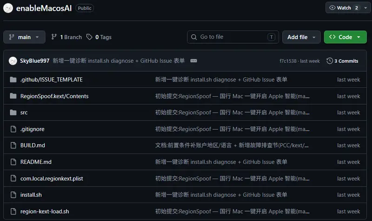Click the Watch button
Image resolution: width=372 pixels, height=221 pixels.
click(x=344, y=8)
